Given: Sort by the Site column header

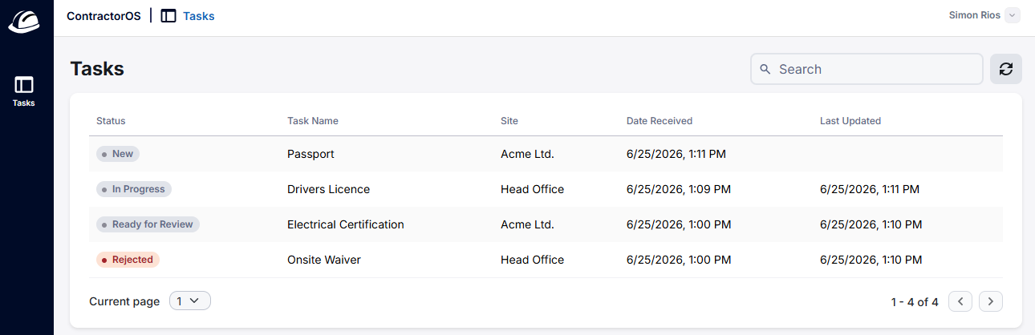Looking at the screenshot, I should (509, 121).
